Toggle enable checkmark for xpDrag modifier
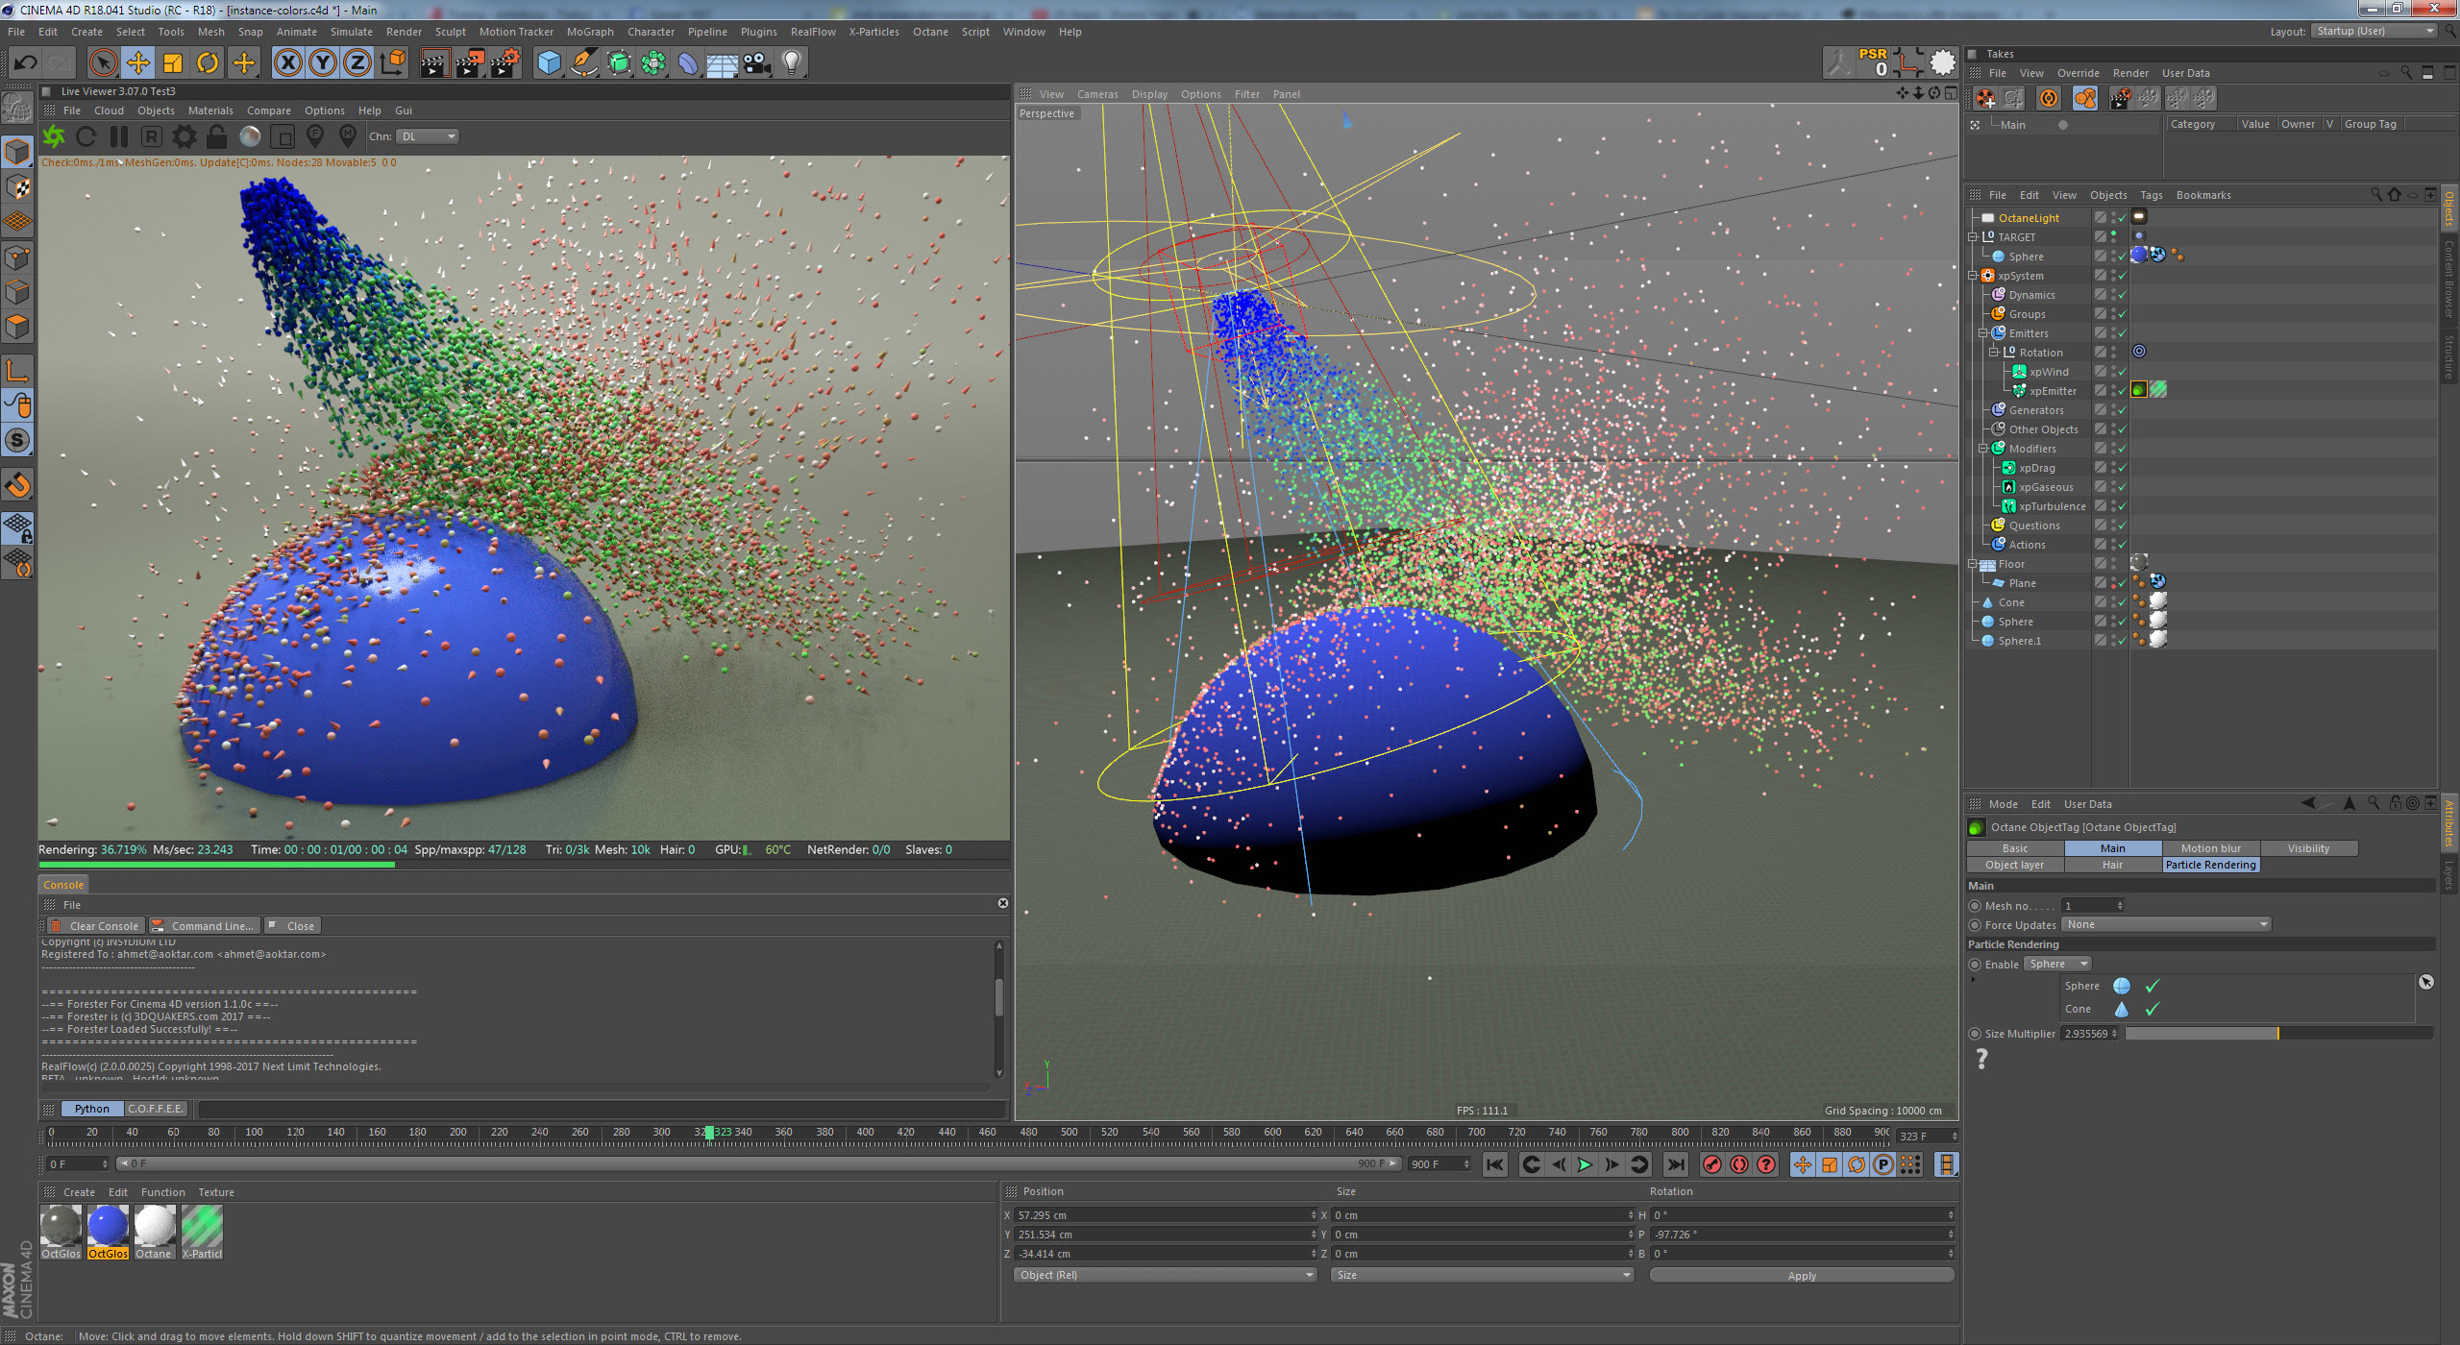The height and width of the screenshot is (1345, 2460). pyautogui.click(x=2122, y=468)
